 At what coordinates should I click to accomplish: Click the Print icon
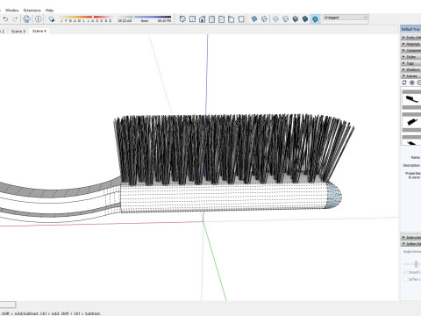coord(27,19)
